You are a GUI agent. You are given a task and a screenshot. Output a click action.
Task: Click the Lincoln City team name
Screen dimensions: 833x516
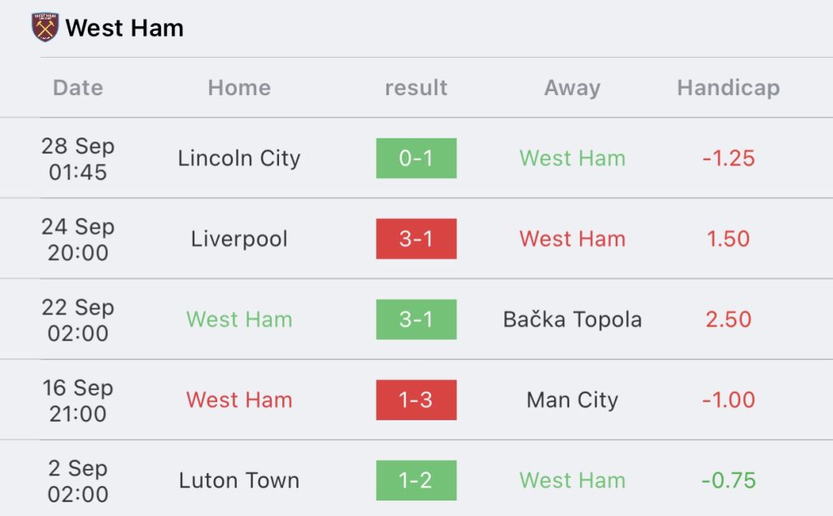[x=239, y=158]
